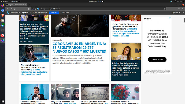Open the Terminal from the dock
185x104 pixels.
3,30
